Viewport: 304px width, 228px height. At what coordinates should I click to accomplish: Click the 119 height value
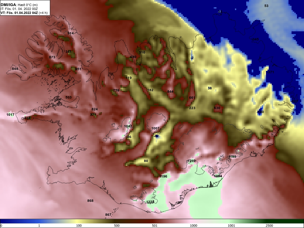(x=129, y=78)
